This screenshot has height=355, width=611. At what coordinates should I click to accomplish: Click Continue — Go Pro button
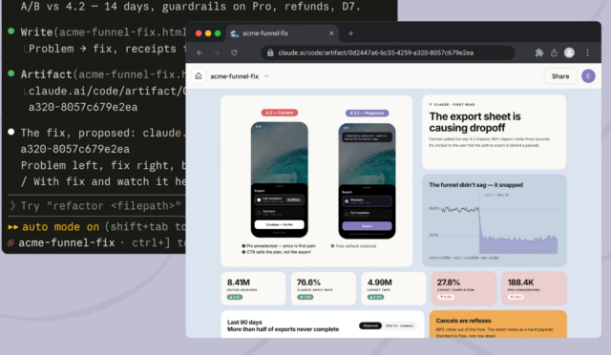pos(280,224)
